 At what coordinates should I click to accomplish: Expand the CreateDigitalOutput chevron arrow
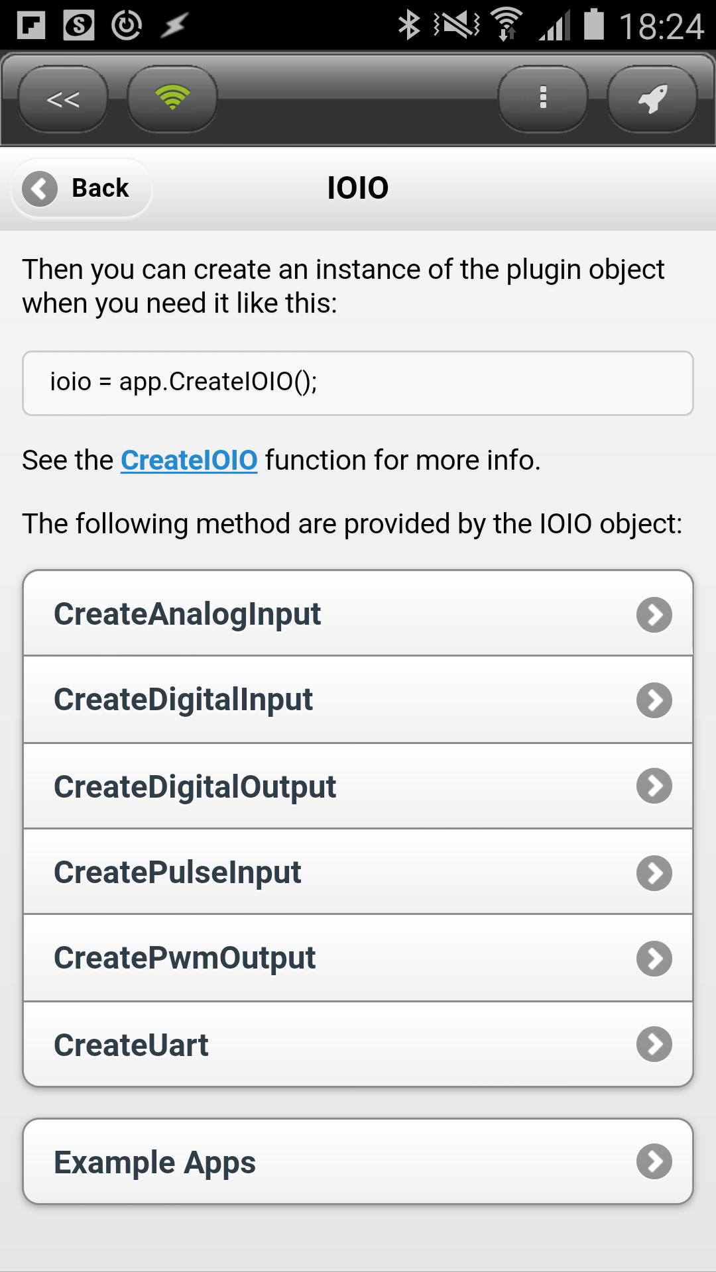click(x=654, y=786)
